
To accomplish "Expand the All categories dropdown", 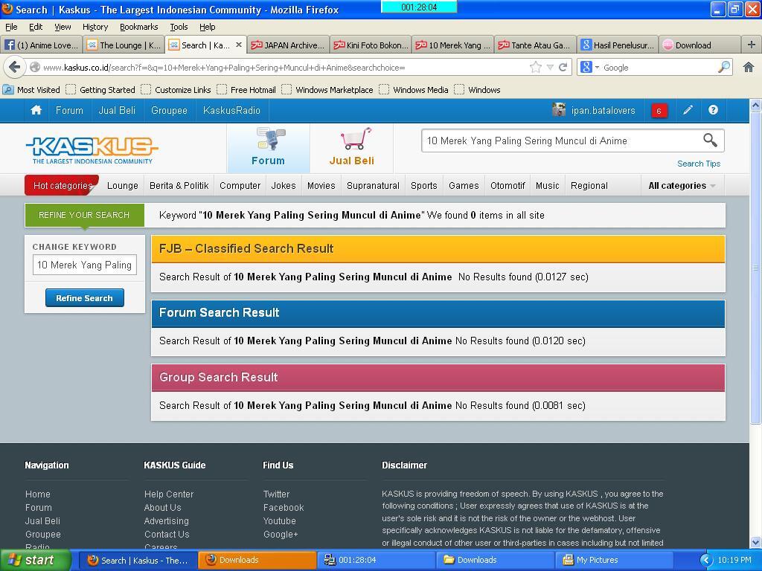I will (x=682, y=185).
